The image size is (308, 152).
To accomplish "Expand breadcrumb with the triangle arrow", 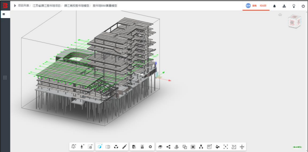I will pos(15,6).
